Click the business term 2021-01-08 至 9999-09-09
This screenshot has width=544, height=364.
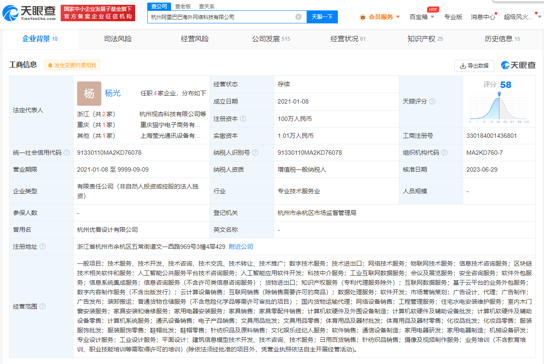pos(113,169)
